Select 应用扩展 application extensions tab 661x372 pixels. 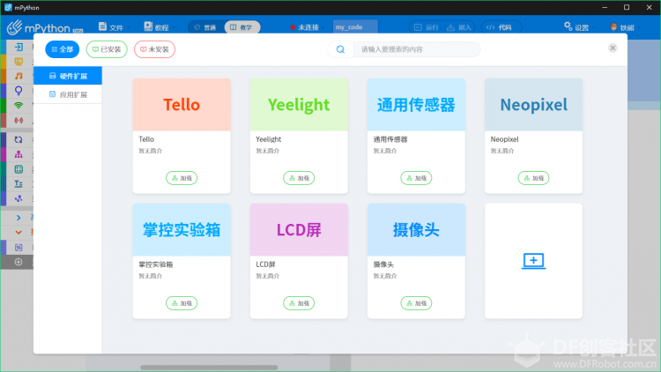[x=68, y=94]
